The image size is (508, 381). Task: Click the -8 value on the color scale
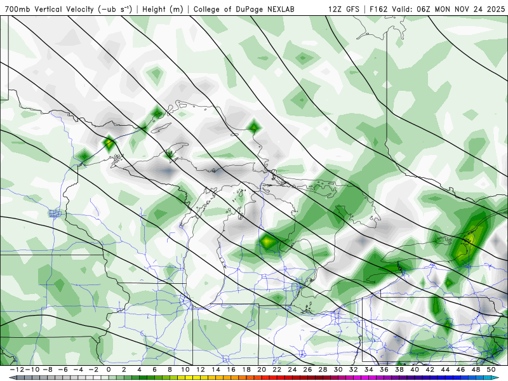tap(47, 370)
